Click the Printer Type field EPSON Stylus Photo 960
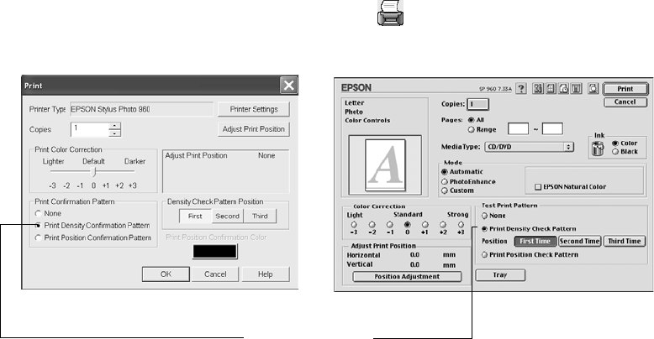 [x=141, y=109]
